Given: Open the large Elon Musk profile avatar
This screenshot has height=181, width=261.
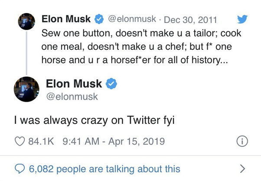Looking at the screenshot, I should pyautogui.click(x=26, y=89).
